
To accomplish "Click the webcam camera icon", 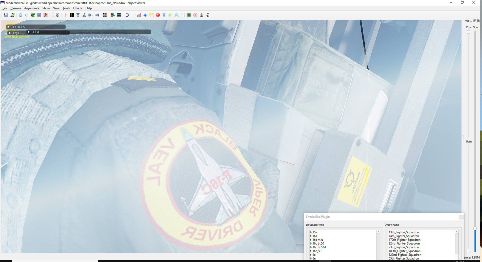I will pos(57,15).
